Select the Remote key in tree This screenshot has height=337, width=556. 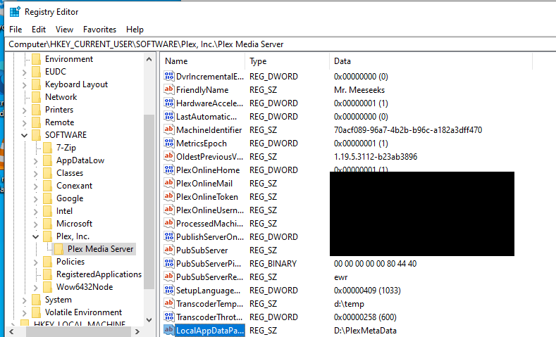(x=60, y=122)
